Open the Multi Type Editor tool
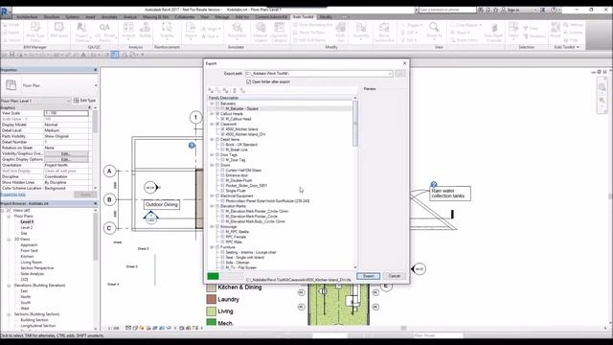The height and width of the screenshot is (345, 613). [34, 32]
